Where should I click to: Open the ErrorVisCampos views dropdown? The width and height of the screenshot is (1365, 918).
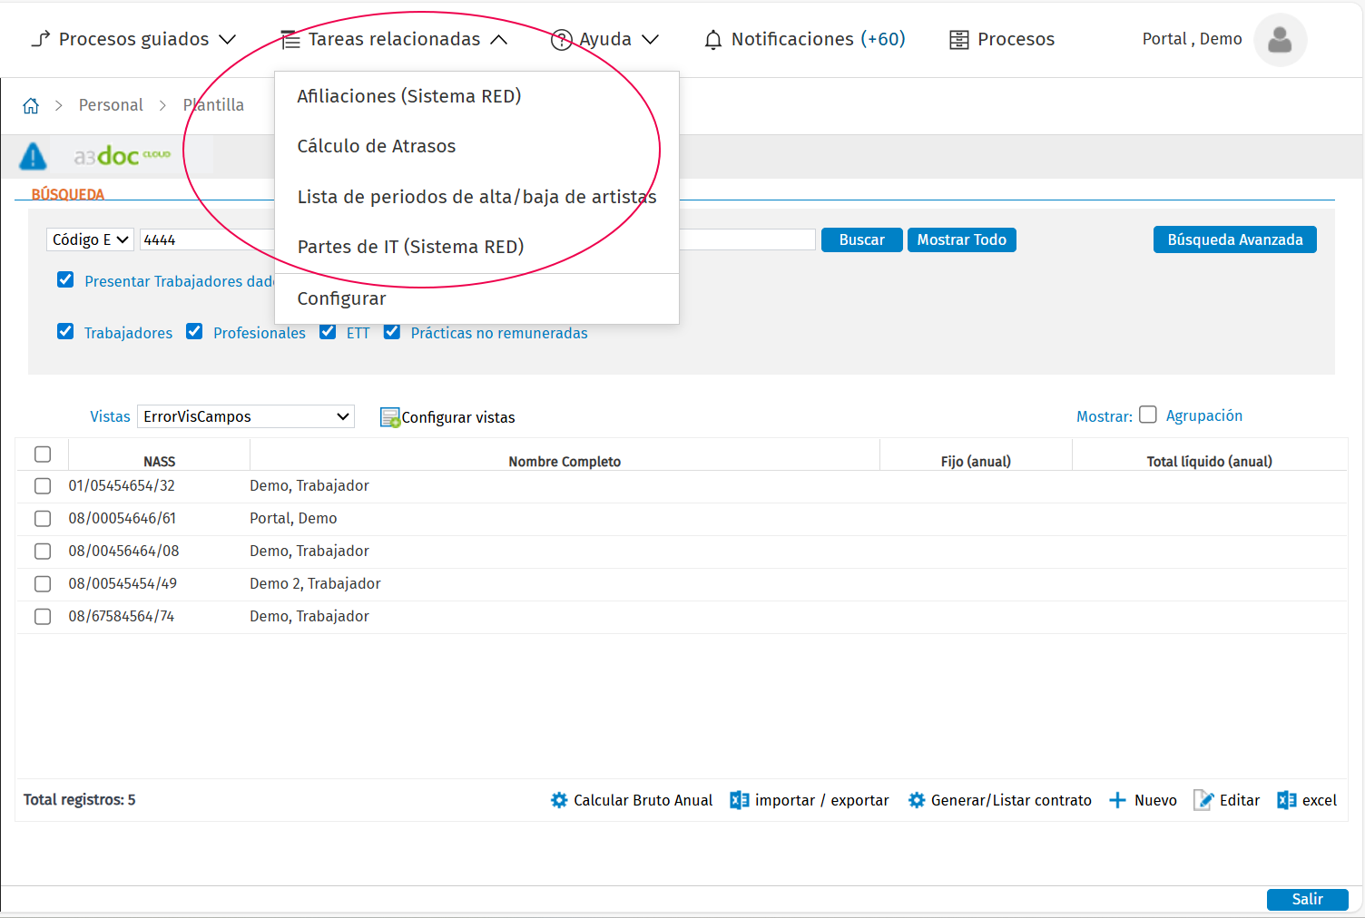(245, 416)
